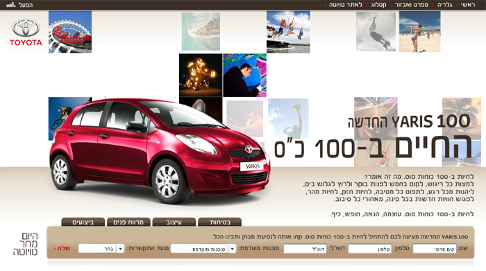Open the fire dancer thumbnail

point(201,75)
